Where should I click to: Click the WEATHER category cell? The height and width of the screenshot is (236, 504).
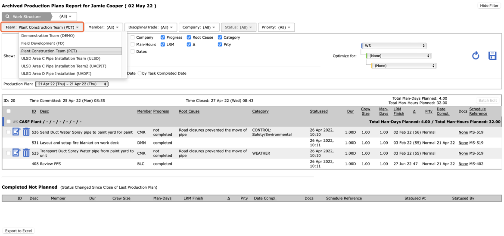click(261, 153)
